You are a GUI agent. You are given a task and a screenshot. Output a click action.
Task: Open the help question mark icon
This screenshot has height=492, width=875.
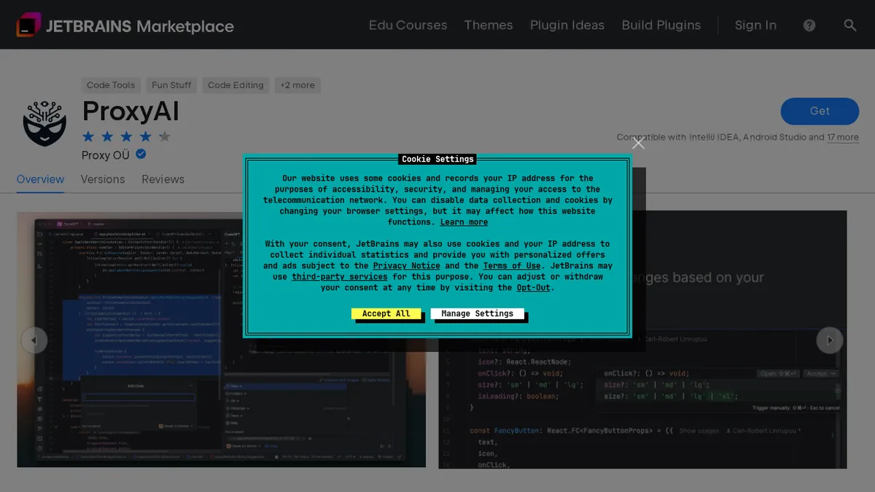click(x=809, y=25)
